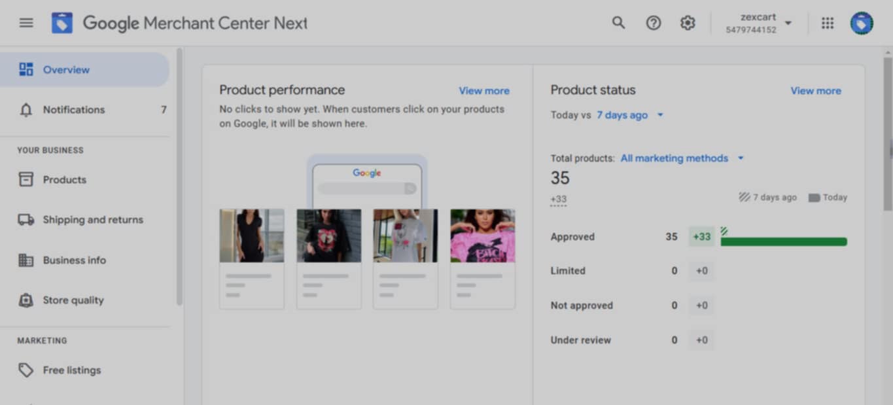Click the MARKETING section heading
The width and height of the screenshot is (893, 405).
point(42,341)
